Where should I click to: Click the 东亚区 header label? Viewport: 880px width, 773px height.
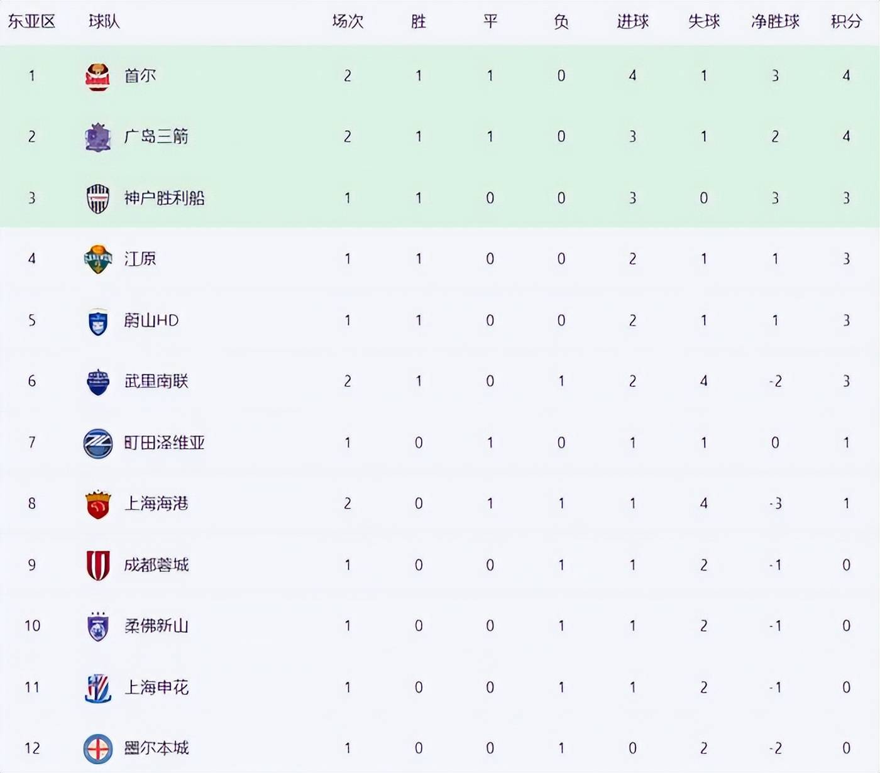pyautogui.click(x=31, y=21)
